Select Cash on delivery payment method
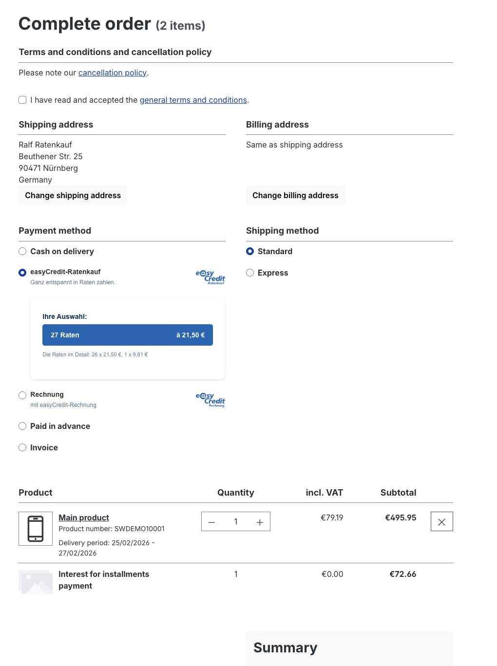The height and width of the screenshot is (666, 497). tap(22, 251)
